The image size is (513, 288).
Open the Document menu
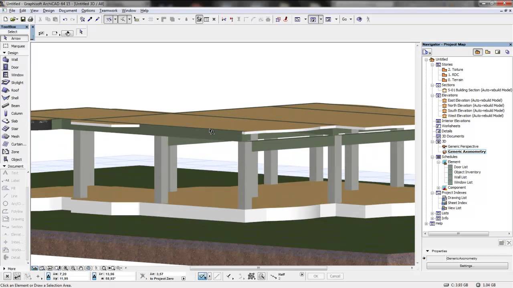[68, 10]
